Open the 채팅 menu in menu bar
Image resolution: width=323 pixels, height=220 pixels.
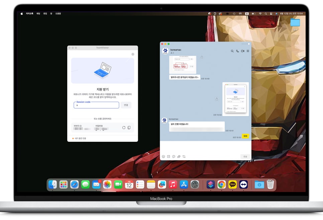(38, 14)
